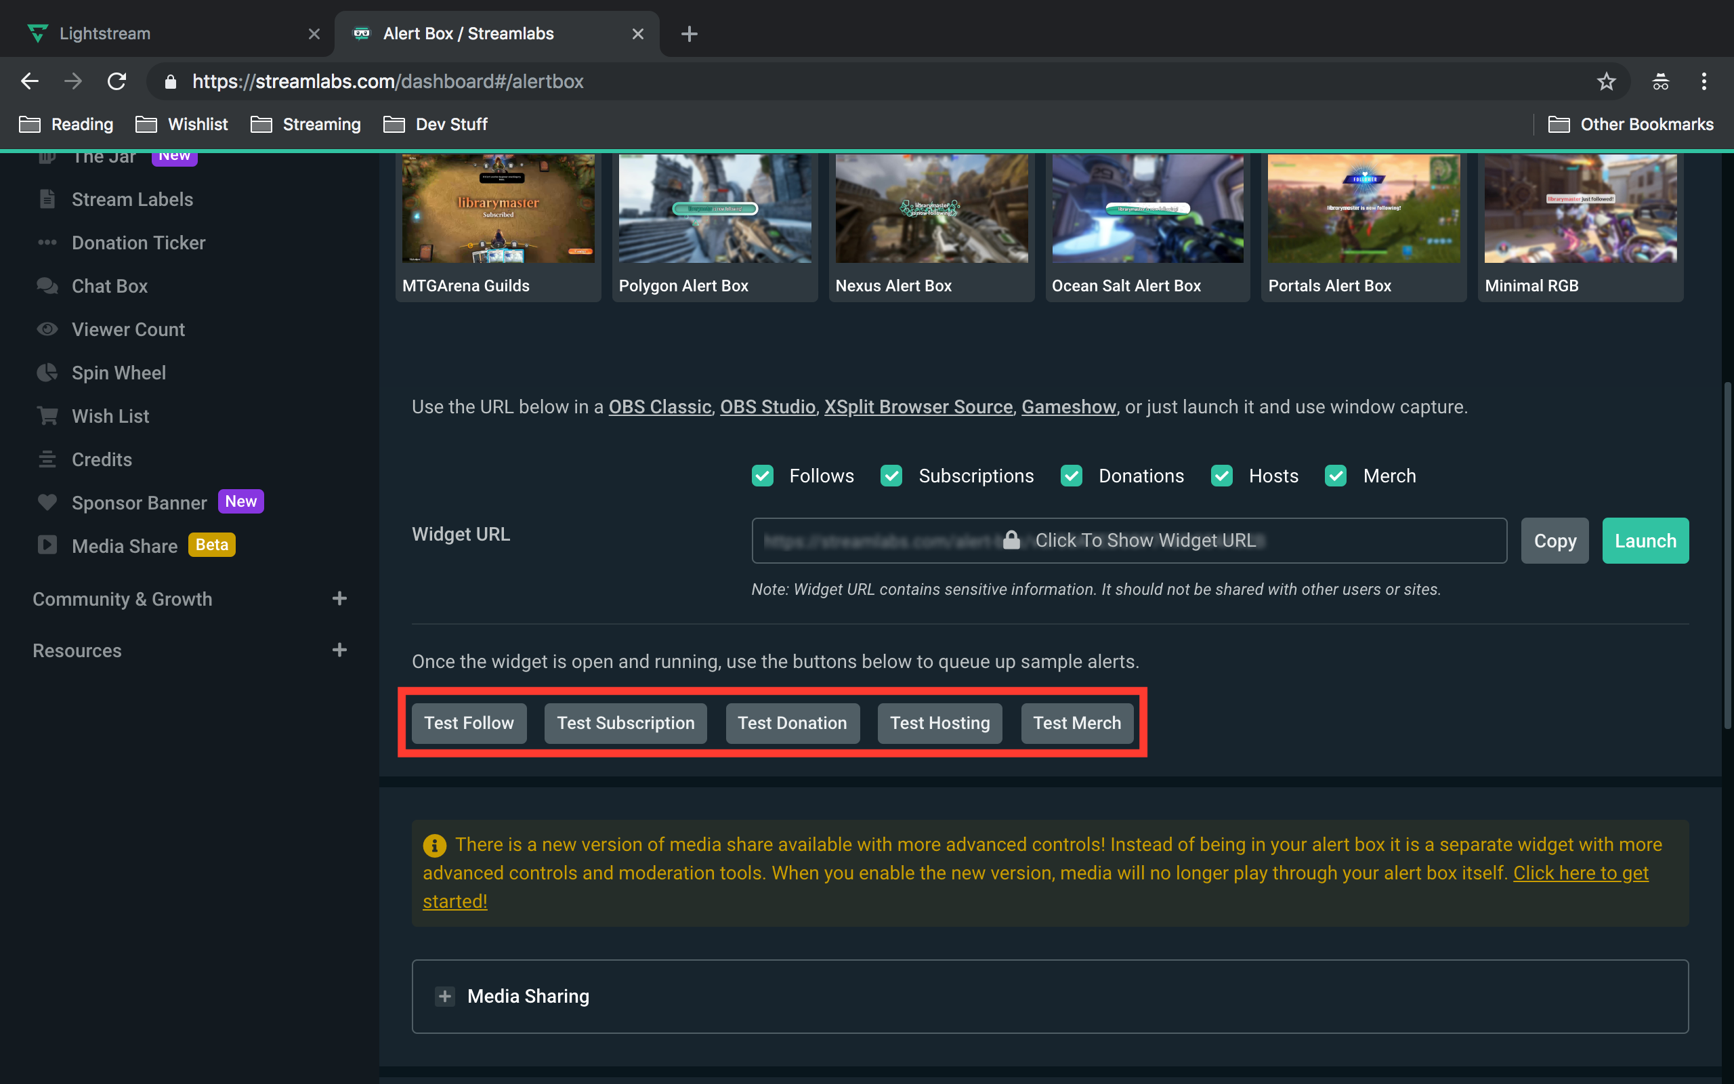
Task: Open the Media Share beta widget
Action: point(125,545)
